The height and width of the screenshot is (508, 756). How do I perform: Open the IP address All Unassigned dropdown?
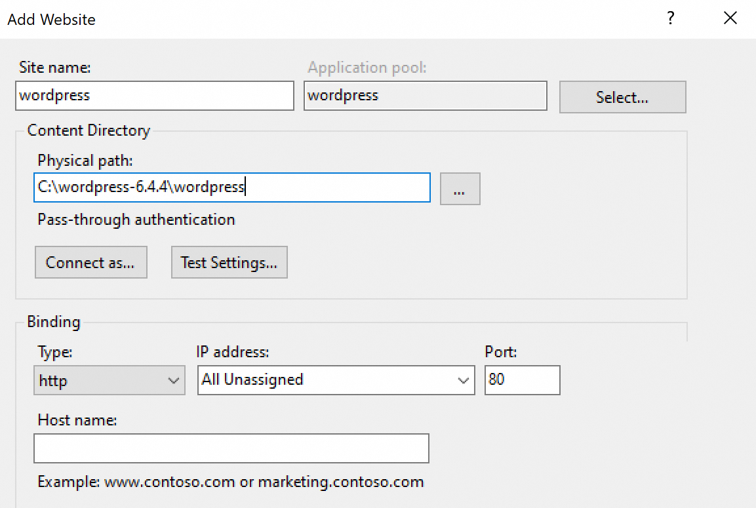(x=336, y=380)
